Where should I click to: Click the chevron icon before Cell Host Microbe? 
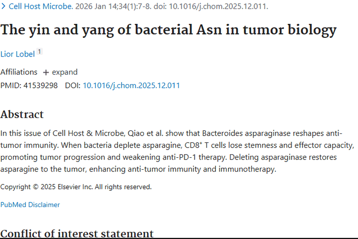point(4,7)
